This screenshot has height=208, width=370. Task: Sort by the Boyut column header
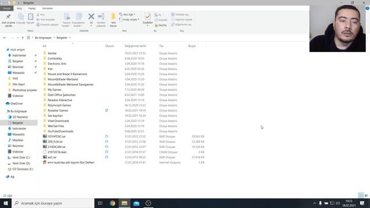[192, 46]
